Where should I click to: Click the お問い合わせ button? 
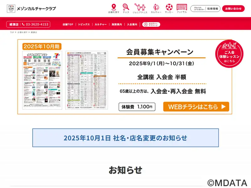pyautogui.click(x=233, y=9)
